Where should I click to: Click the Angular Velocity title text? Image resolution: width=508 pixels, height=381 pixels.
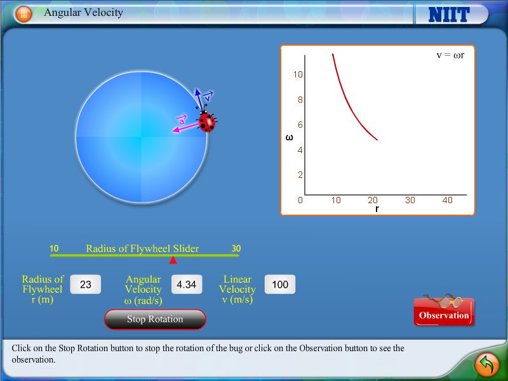point(83,13)
